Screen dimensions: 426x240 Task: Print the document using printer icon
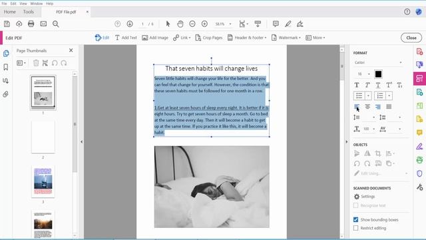31,24
